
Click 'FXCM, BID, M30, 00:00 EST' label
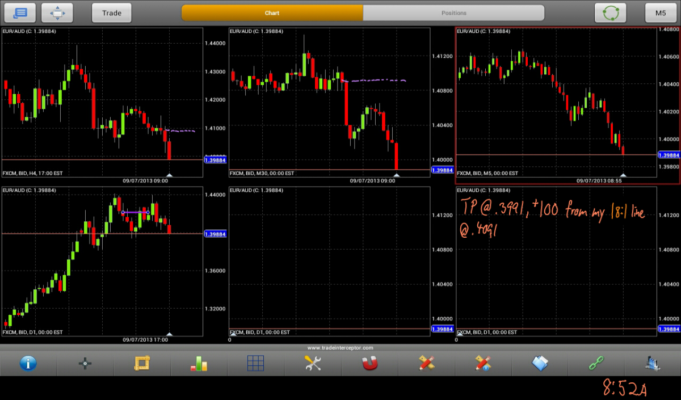[262, 173]
